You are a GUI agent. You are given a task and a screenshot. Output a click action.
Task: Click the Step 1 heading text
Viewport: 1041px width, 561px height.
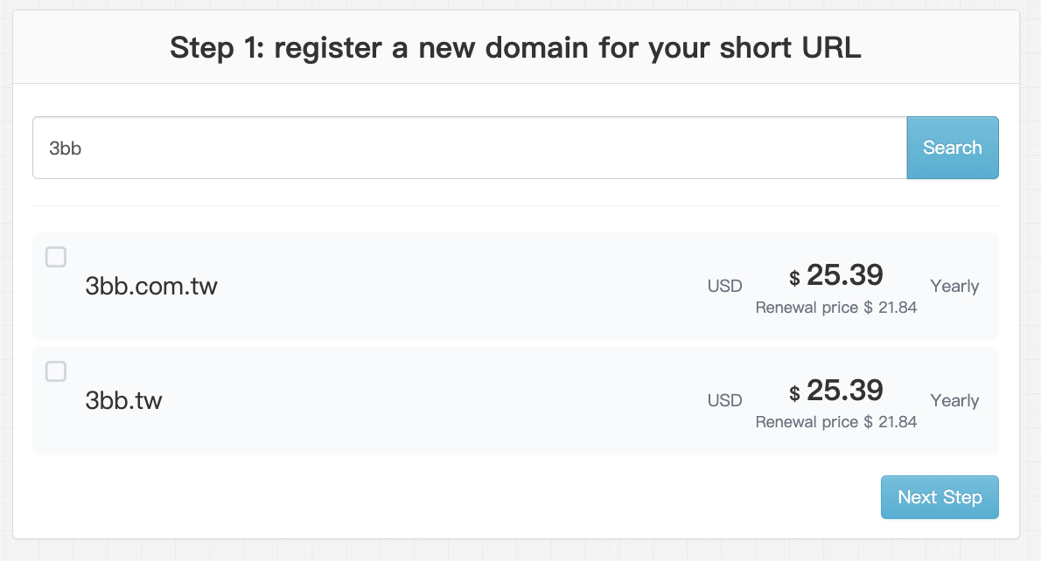515,48
